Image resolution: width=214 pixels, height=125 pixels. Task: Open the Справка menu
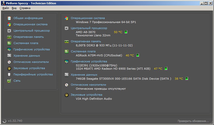click(25, 8)
